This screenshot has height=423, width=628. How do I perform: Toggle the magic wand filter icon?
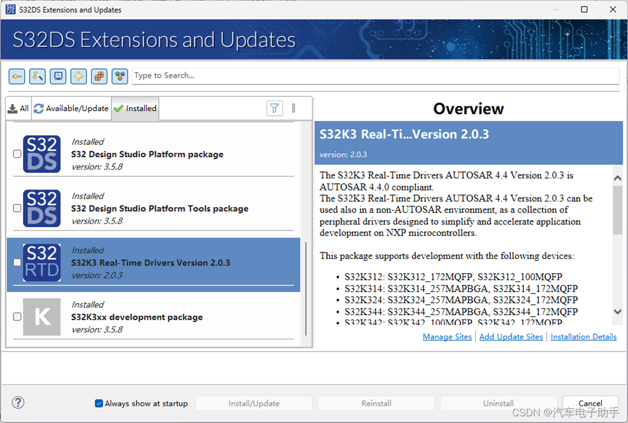[38, 76]
